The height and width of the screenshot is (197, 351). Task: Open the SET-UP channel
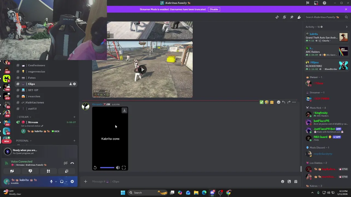tap(46, 90)
